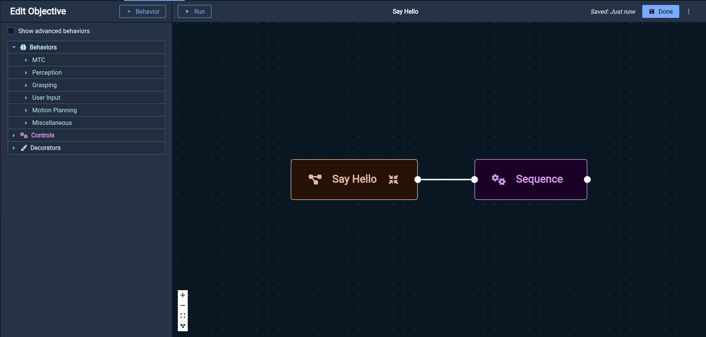Select the Say Hello node label
This screenshot has height=337, width=706.
(354, 179)
